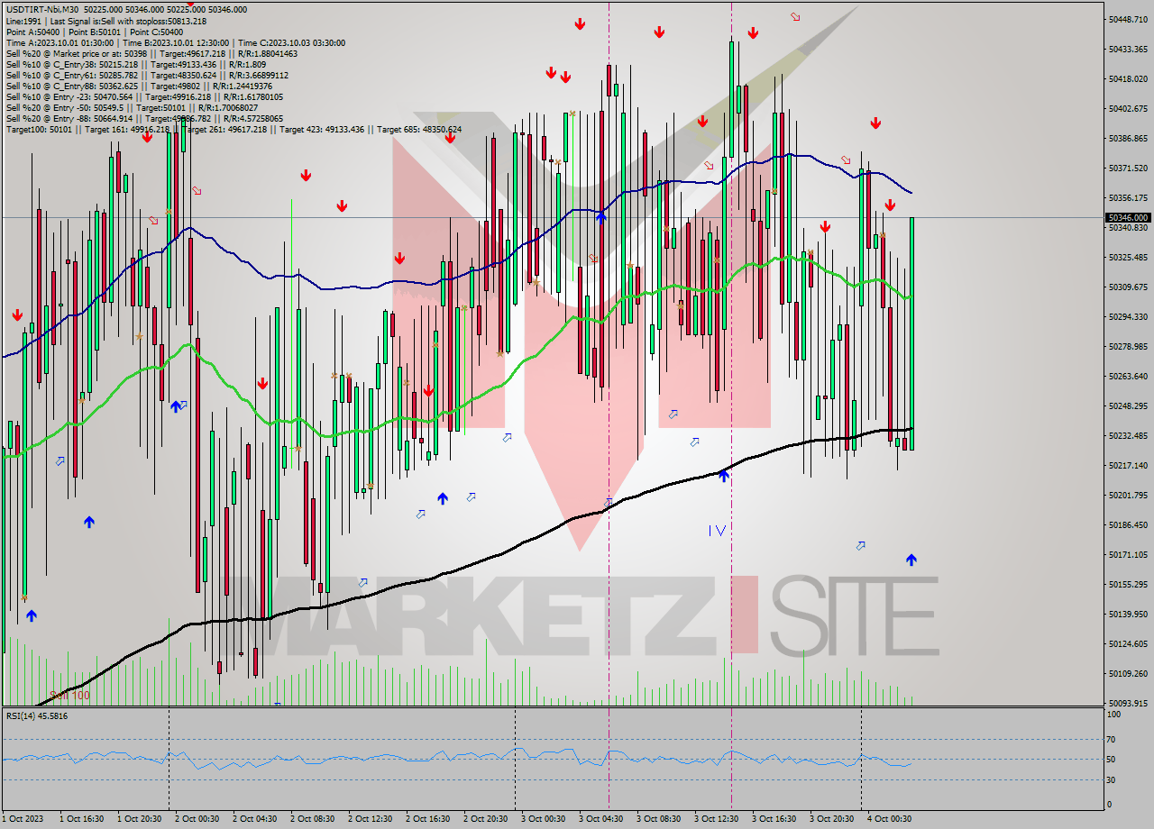Click the '2 Oct 00:30' time axis label

click(197, 819)
